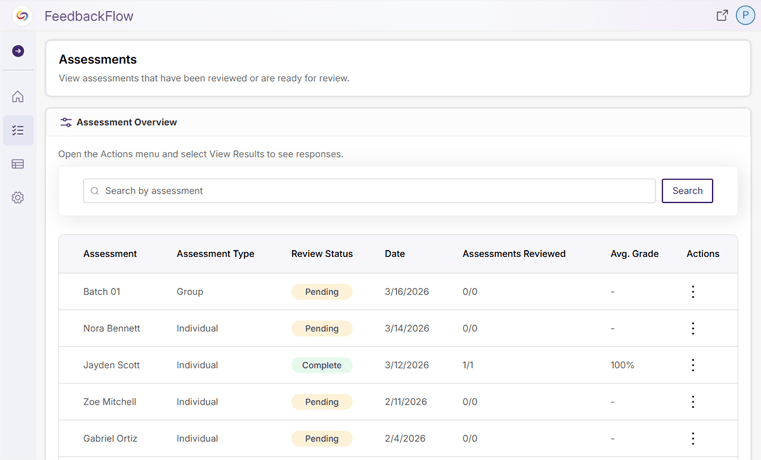
Task: Open the Assessments checklist sidebar icon
Action: [x=18, y=131]
